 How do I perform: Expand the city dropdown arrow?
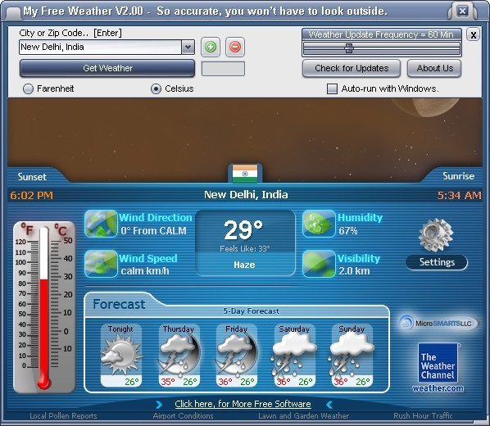[188, 48]
